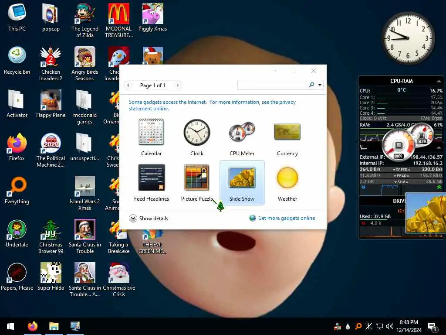Open Taking a Break.exe
446x335 pixels.
[x=118, y=237]
